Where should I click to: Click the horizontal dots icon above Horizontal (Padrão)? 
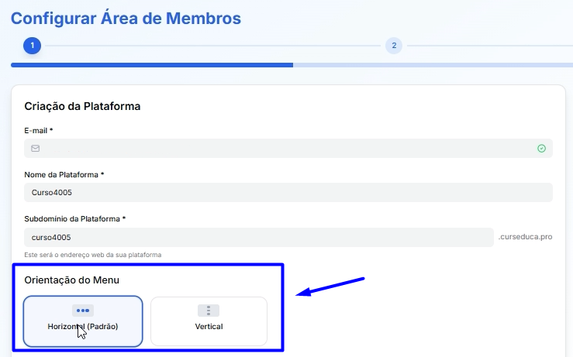83,311
